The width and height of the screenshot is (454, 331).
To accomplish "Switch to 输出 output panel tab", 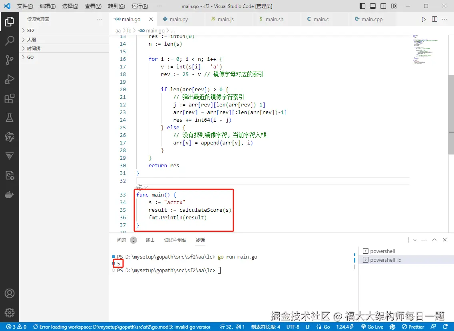I will pyautogui.click(x=150, y=240).
